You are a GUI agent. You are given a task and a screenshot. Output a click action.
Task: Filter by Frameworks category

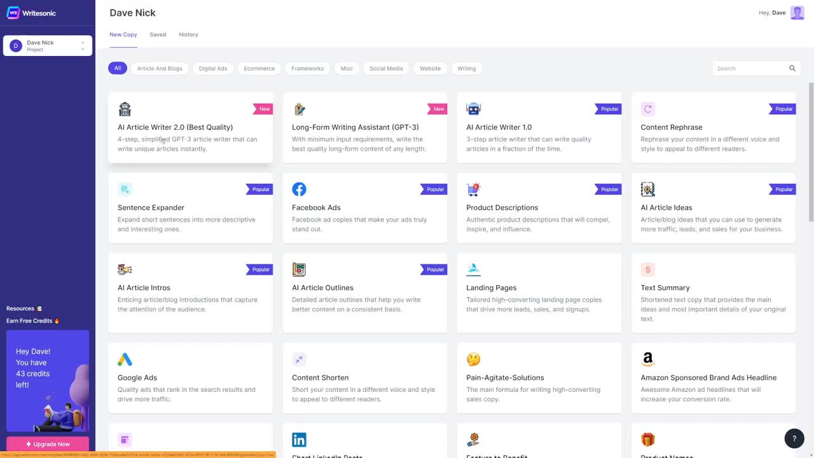click(x=308, y=68)
